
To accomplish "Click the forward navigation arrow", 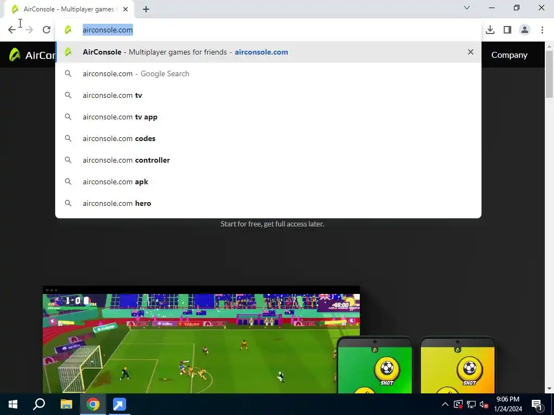I will click(29, 30).
